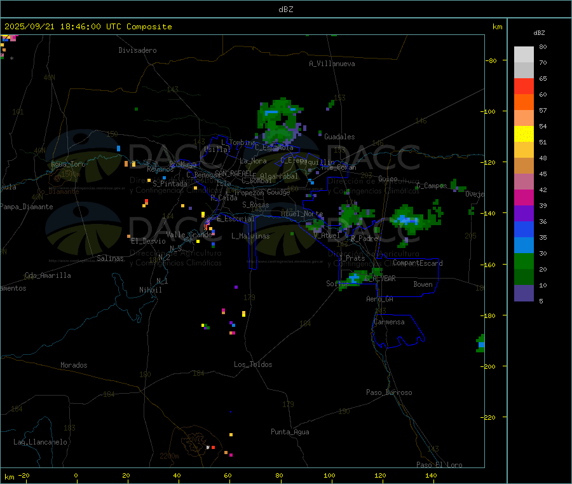This screenshot has height=484, width=572.
Task: Click the L_Malvinas label
Action: click(250, 236)
